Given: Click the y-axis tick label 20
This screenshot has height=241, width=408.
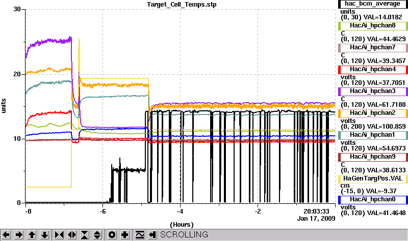Looking at the screenshot, I should coord(17,74).
